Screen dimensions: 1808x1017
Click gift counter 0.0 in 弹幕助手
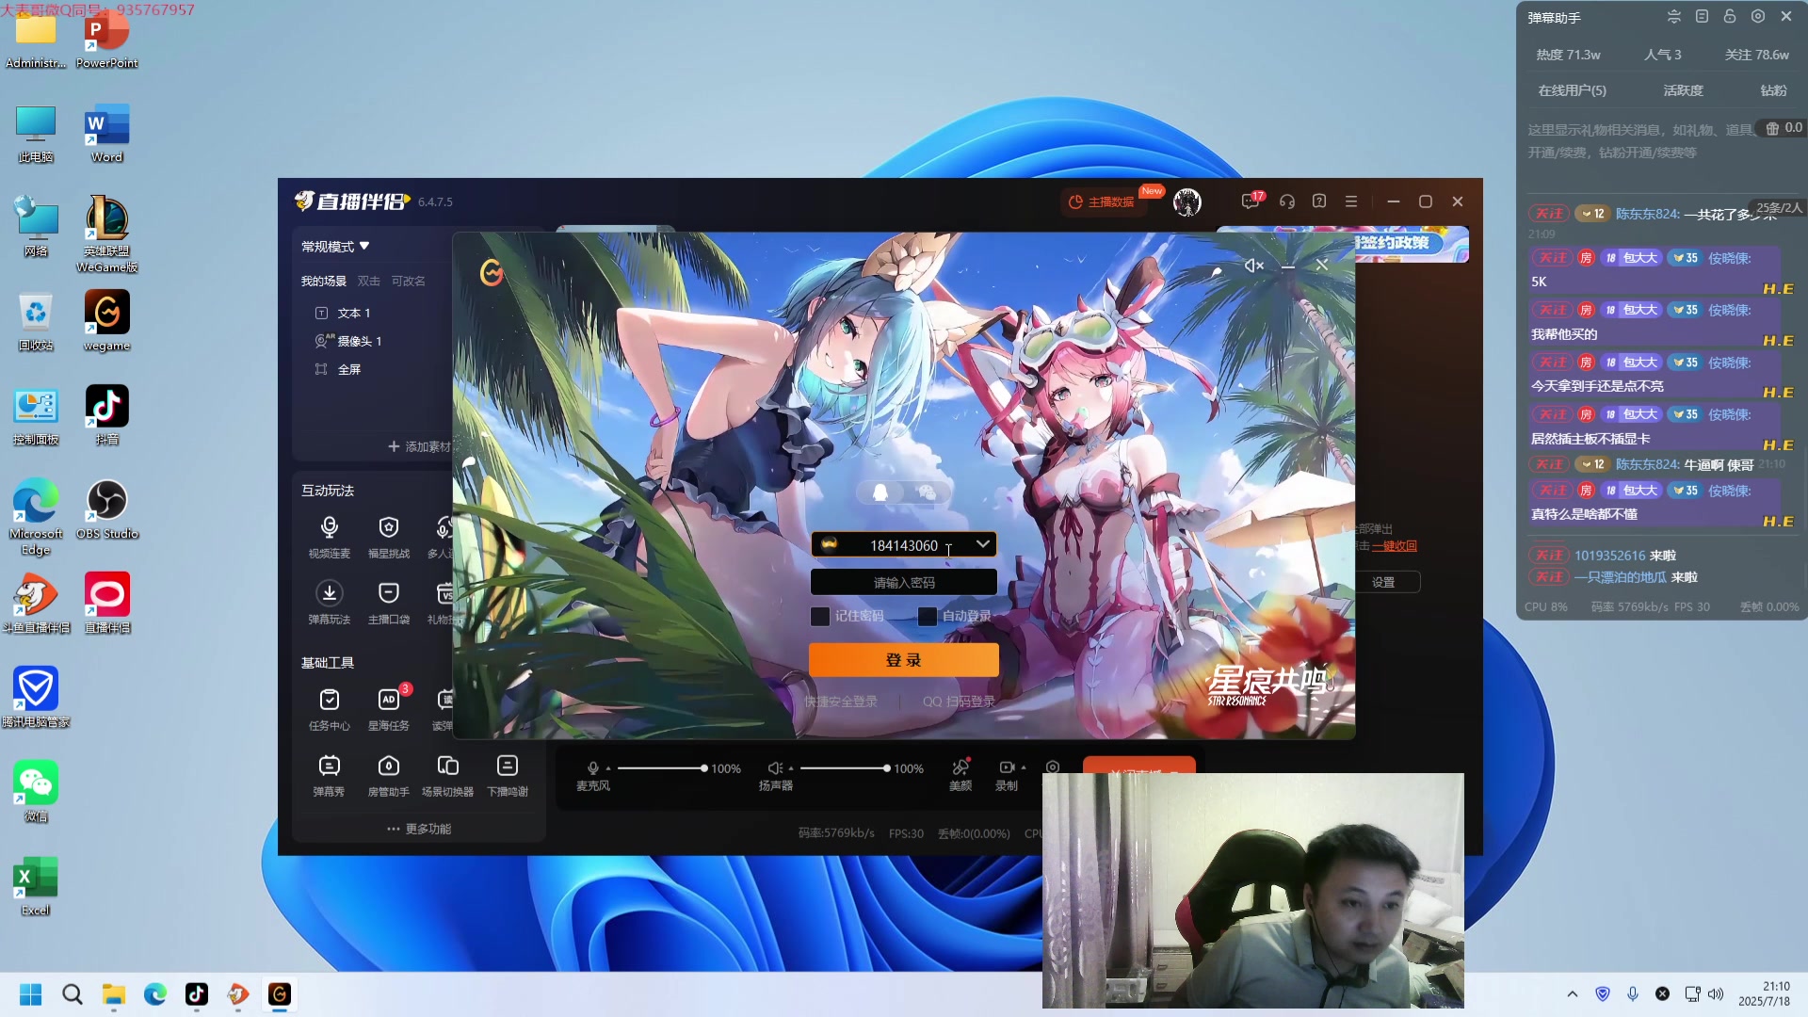pyautogui.click(x=1784, y=128)
